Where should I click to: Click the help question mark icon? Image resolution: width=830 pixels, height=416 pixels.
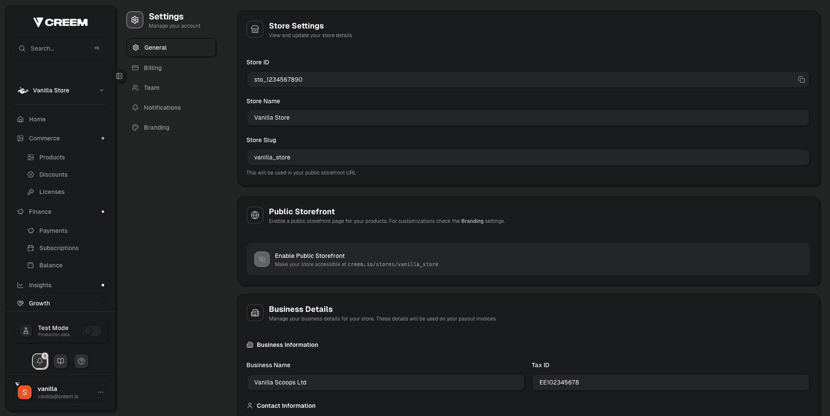pyautogui.click(x=81, y=361)
